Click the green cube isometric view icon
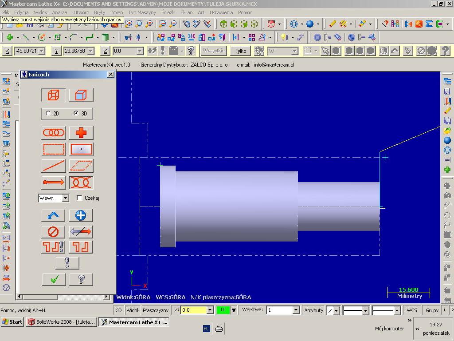 pos(223,24)
